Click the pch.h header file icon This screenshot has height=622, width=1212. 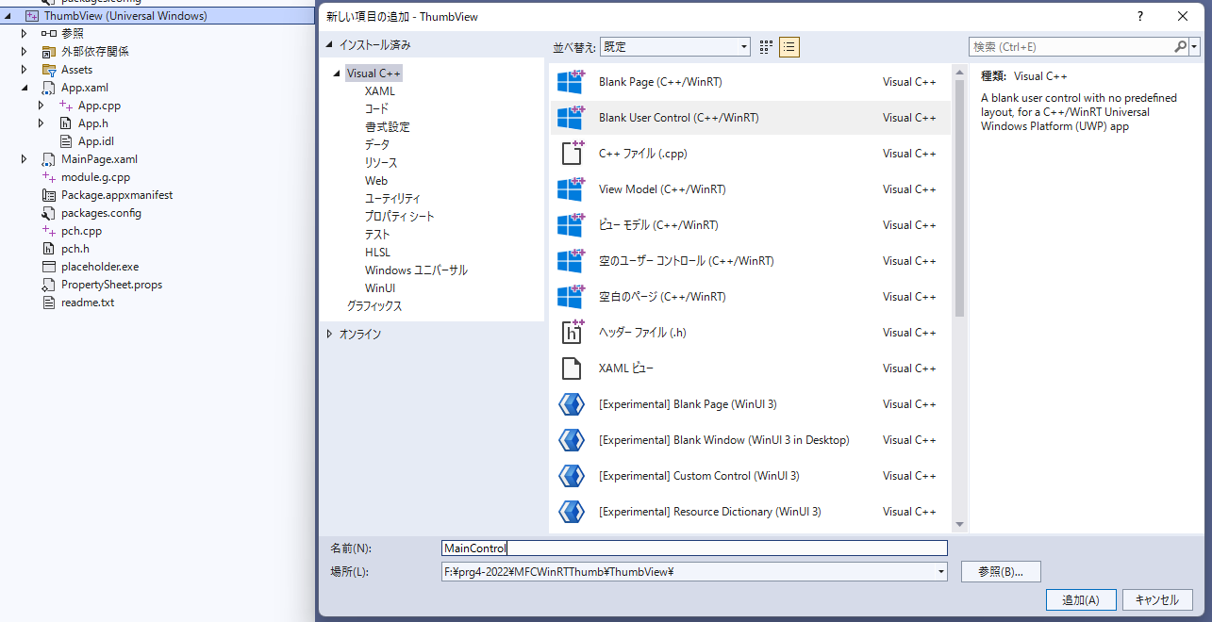point(49,249)
